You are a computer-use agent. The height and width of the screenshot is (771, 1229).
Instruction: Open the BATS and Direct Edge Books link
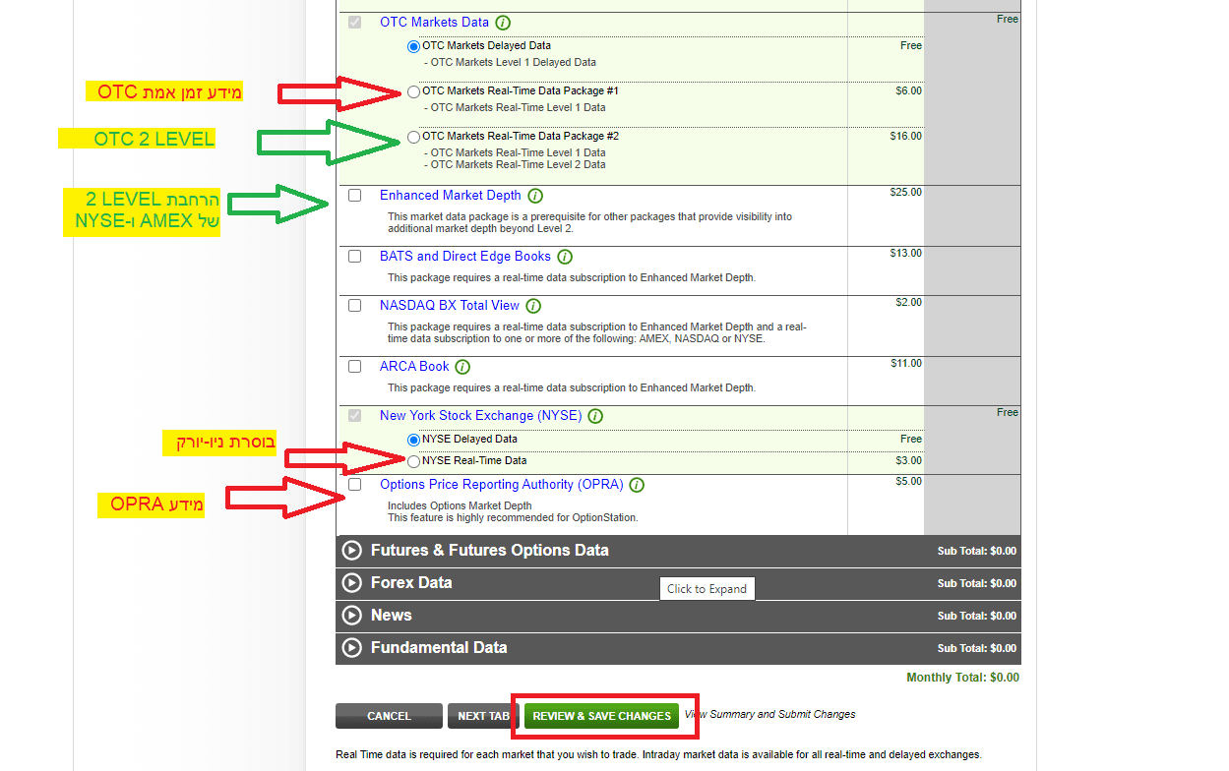465,257
